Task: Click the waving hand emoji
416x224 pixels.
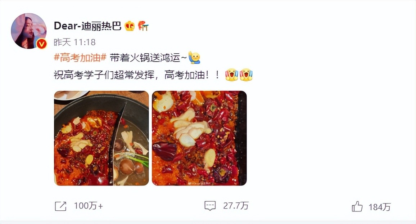Action: coord(194,58)
